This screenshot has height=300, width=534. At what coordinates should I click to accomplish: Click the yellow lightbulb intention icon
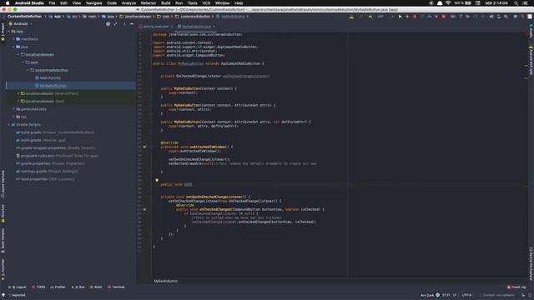[157, 180]
